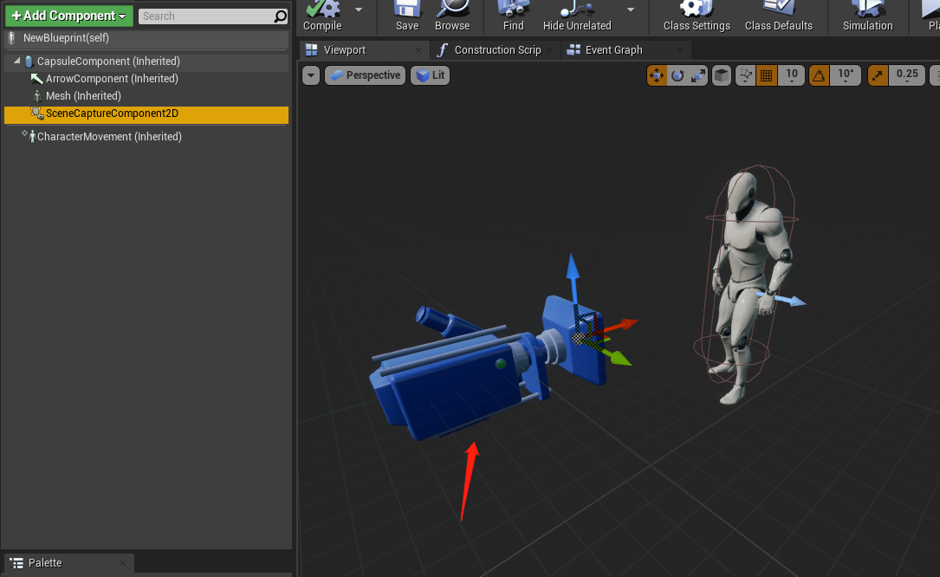Select the translate gizmo tool
Image resolution: width=940 pixels, height=577 pixels.
[x=657, y=75]
